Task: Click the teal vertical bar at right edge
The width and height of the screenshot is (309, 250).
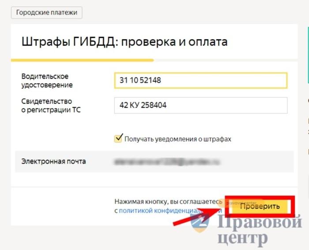Action: point(308,55)
